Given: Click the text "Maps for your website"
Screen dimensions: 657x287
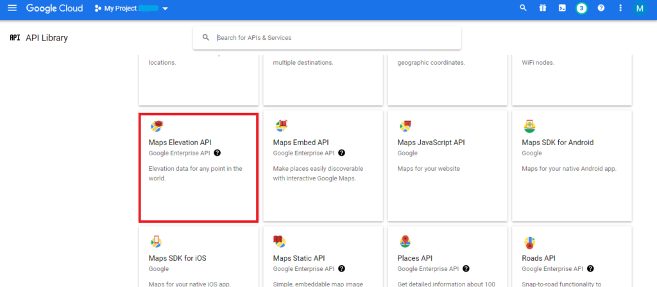Looking at the screenshot, I should click(429, 169).
